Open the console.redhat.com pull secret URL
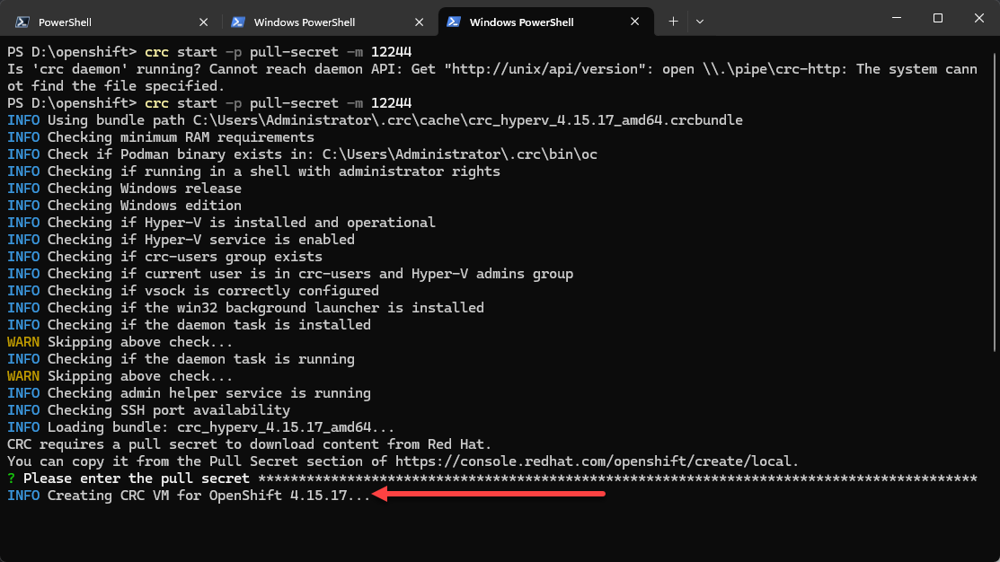The image size is (1000, 562). (x=597, y=461)
